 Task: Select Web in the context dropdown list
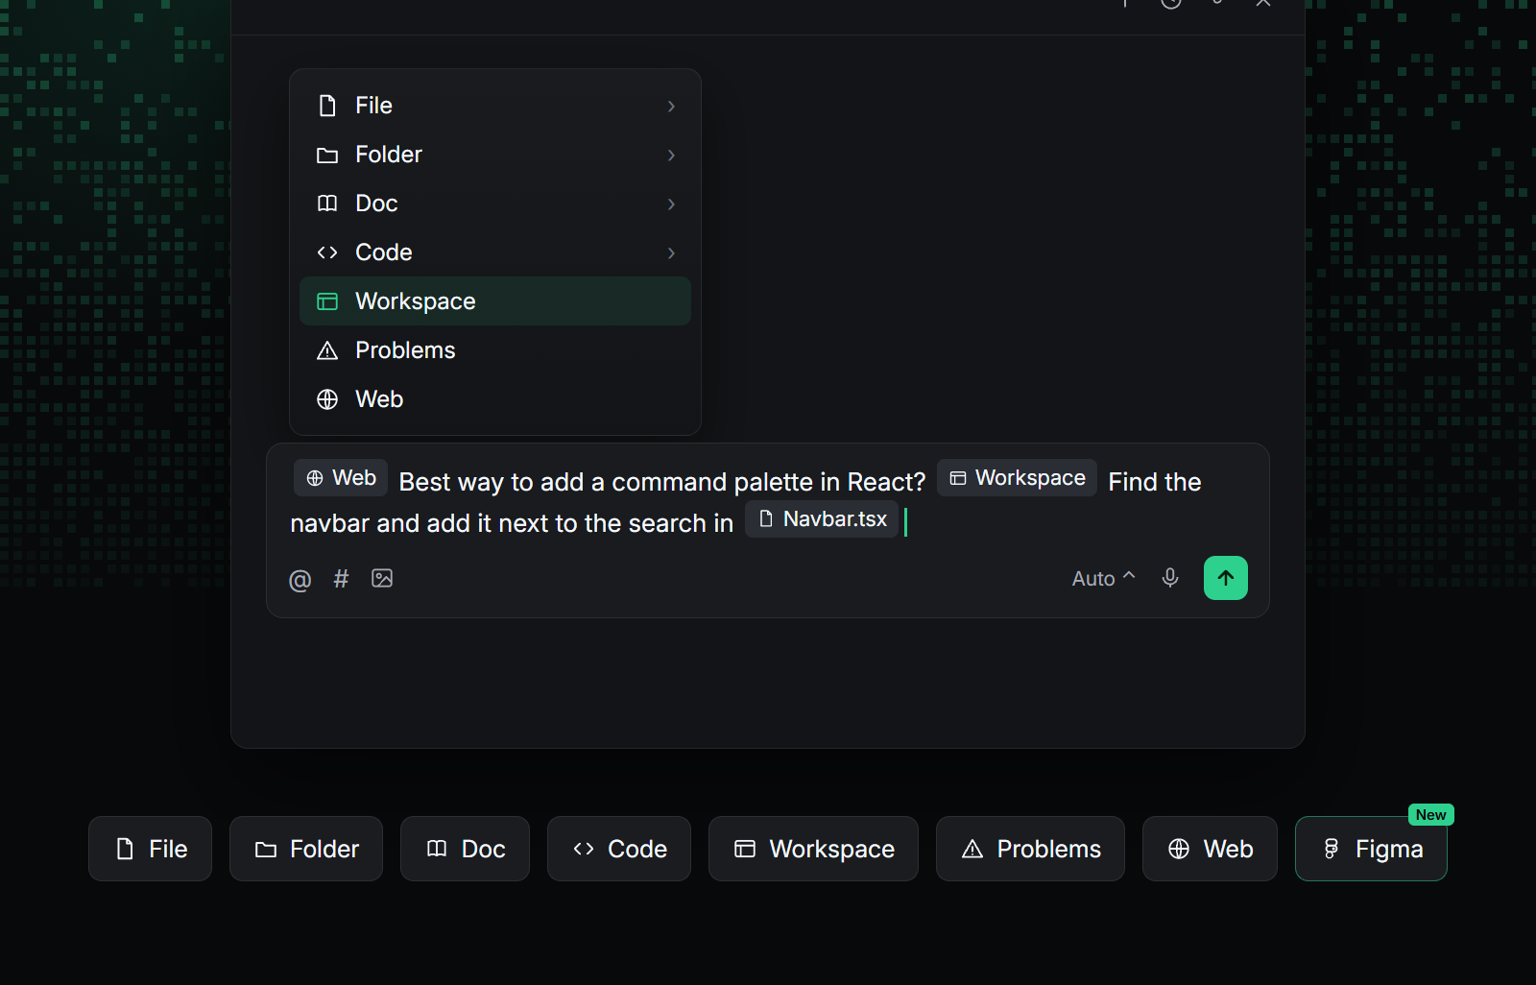click(x=495, y=399)
